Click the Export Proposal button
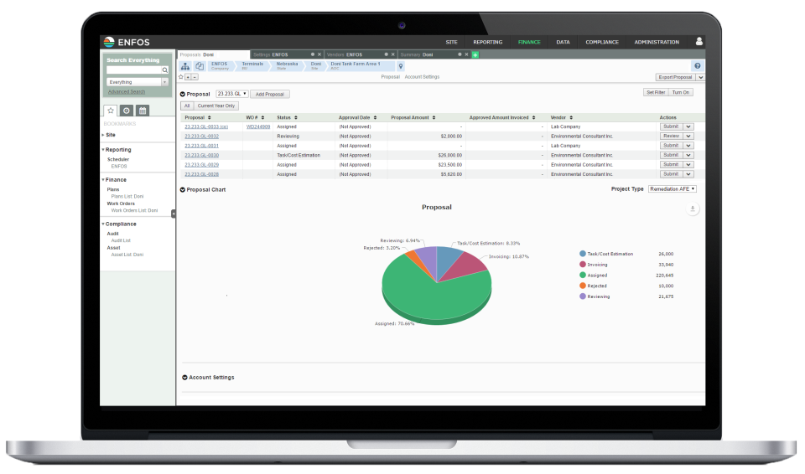 point(676,77)
